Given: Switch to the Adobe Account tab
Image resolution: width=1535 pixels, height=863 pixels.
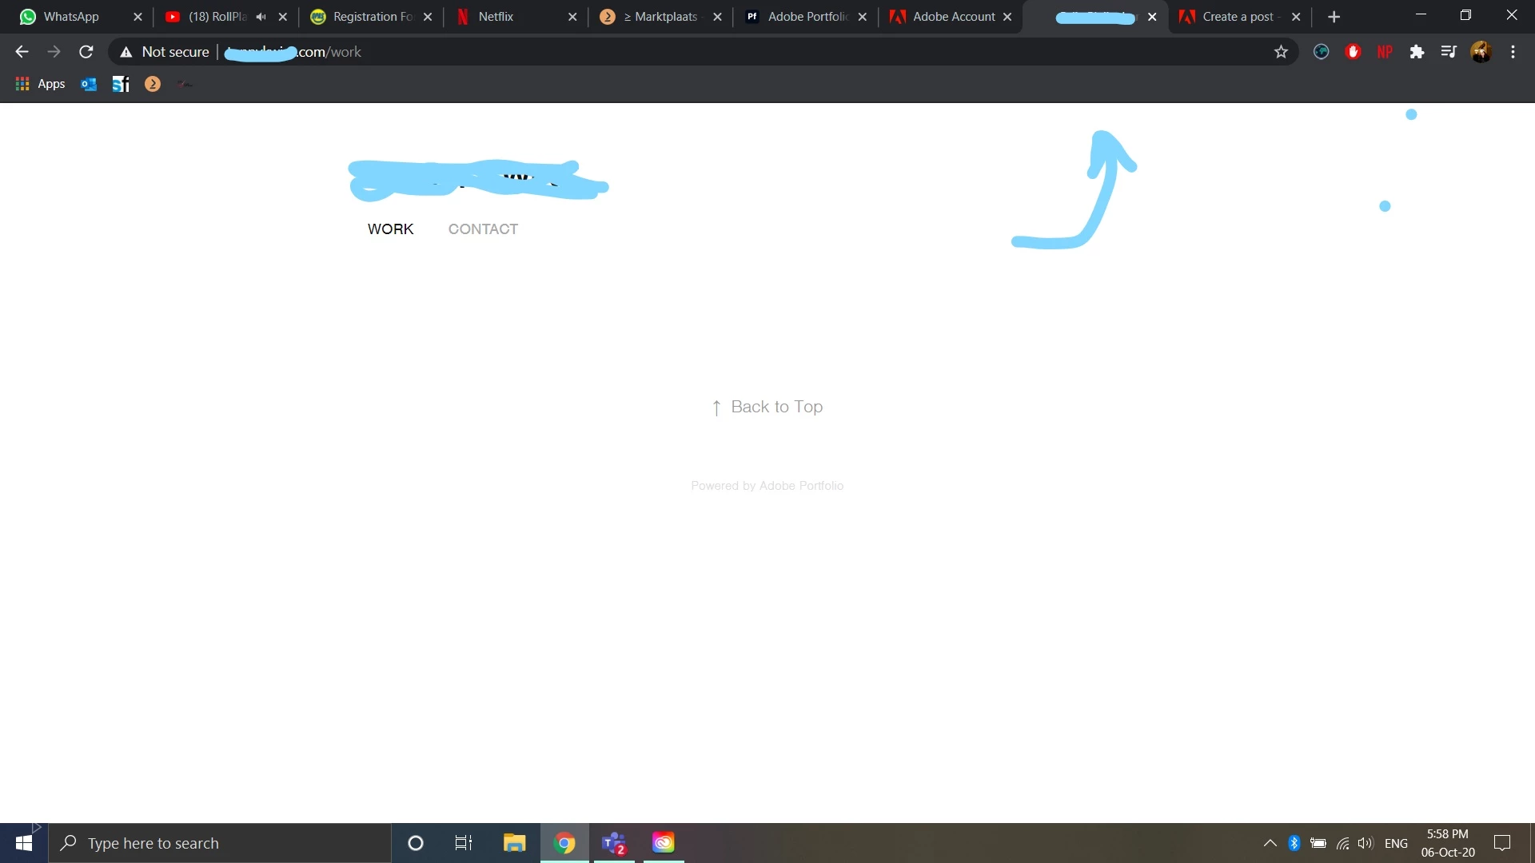Looking at the screenshot, I should (953, 17).
